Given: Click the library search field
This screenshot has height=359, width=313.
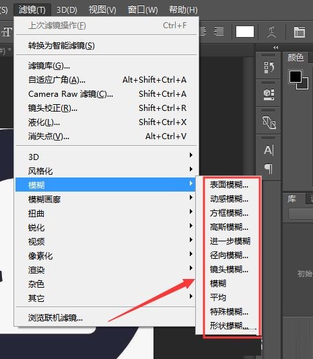Looking at the screenshot, I should (x=301, y=214).
